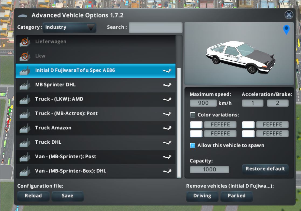Screen dimensions: 301x211
Task: Click the Reload configuration button
Action: pyautogui.click(x=33, y=196)
